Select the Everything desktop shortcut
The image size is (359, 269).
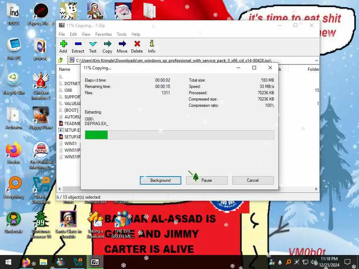pyautogui.click(x=14, y=188)
